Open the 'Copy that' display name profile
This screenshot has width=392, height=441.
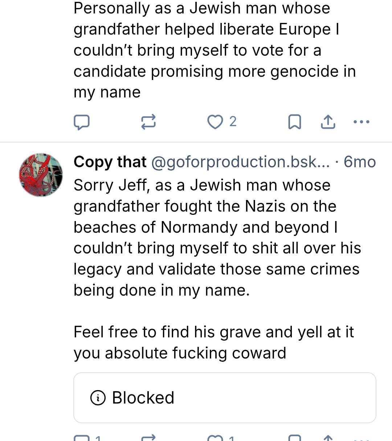[x=110, y=162]
